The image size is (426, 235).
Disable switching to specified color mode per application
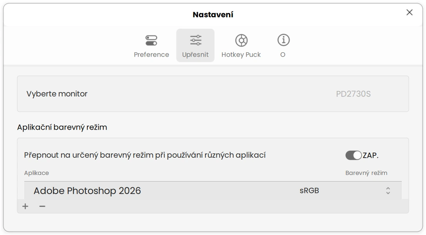click(353, 155)
